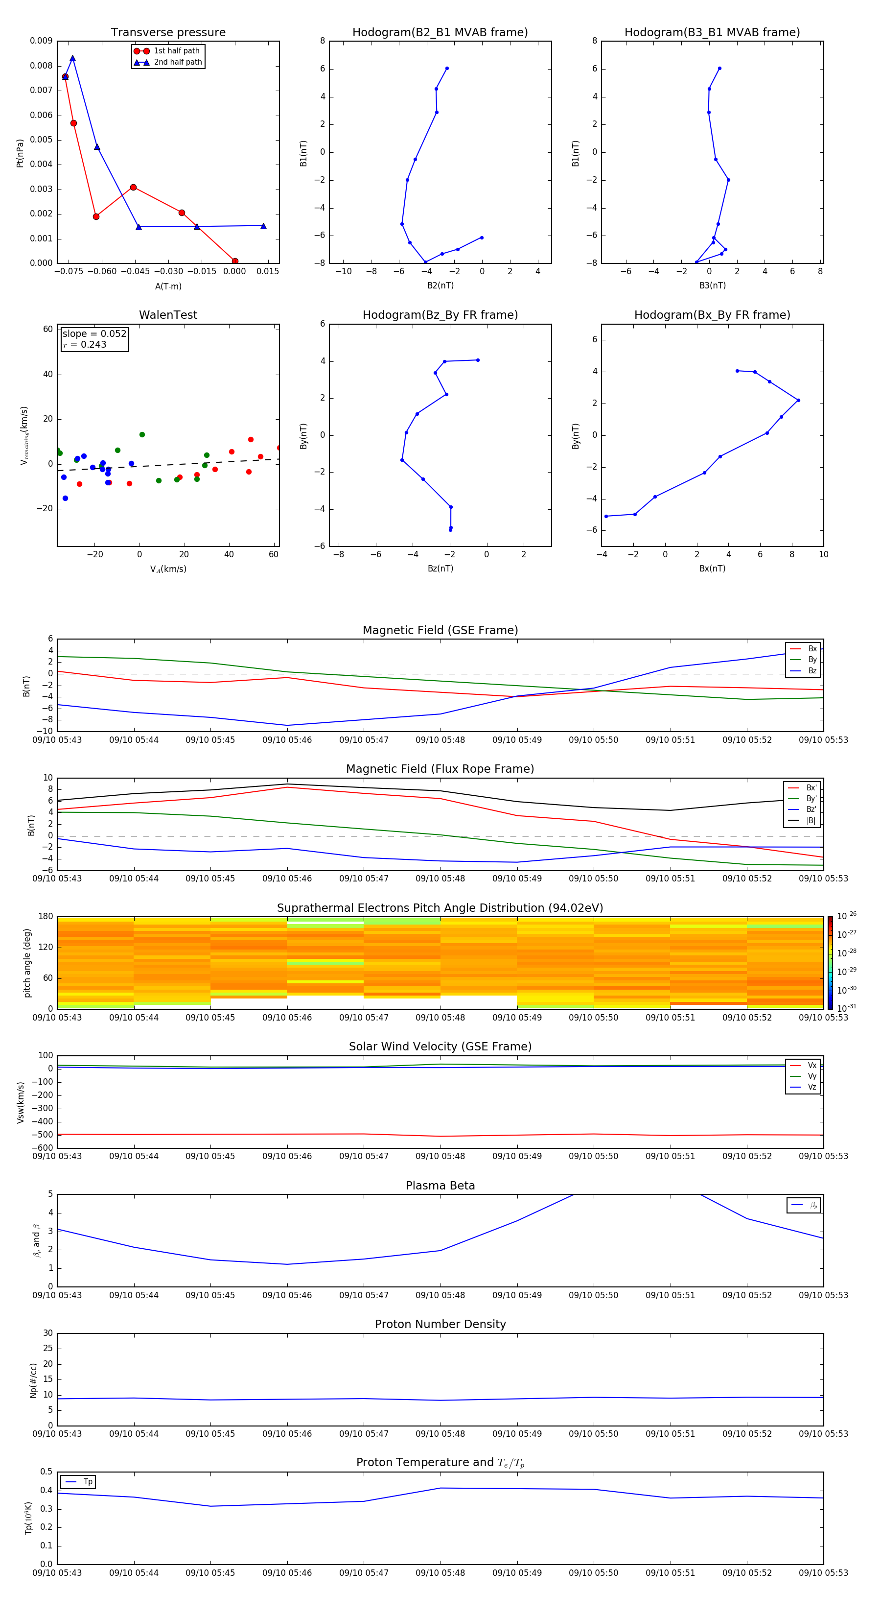
Task: Click the "Magnetic Field (GSE Frame)" title
Action: click(x=440, y=630)
